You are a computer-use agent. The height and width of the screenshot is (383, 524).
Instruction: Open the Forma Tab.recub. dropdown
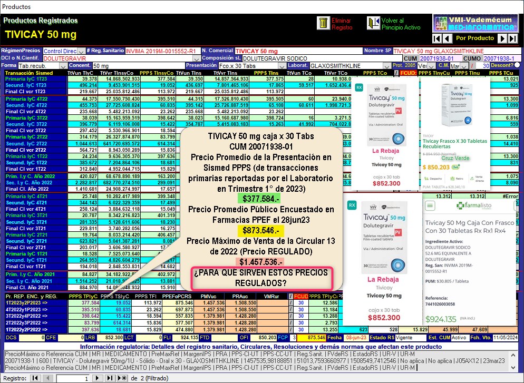click(63, 66)
